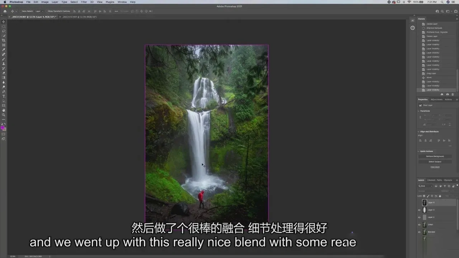Image resolution: width=459 pixels, height=258 pixels.
Task: Create new snapshot in History panel
Action: (x=447, y=95)
